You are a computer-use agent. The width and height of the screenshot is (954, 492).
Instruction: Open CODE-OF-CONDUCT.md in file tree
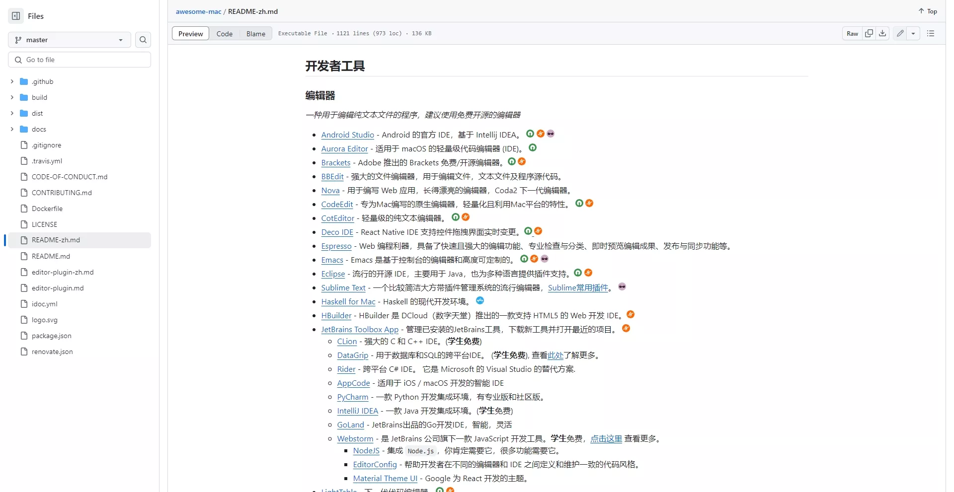point(70,177)
